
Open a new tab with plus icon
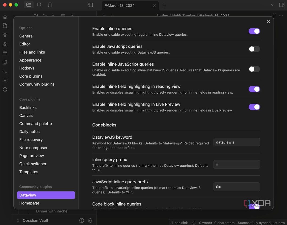pos(164,5)
